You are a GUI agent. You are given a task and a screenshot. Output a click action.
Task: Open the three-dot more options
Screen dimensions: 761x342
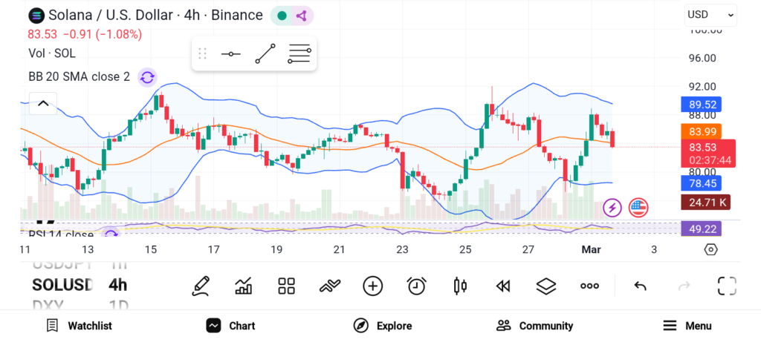tap(589, 286)
